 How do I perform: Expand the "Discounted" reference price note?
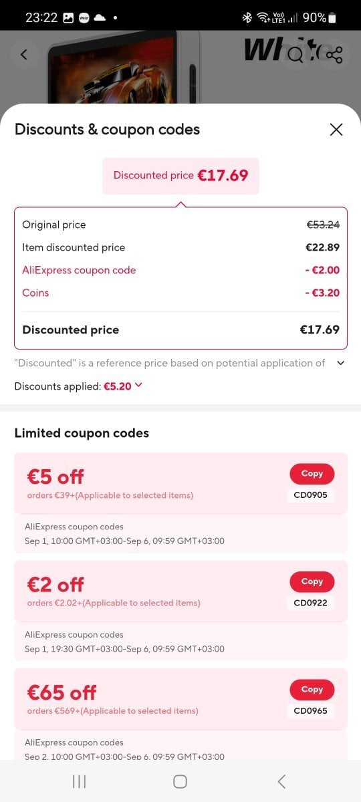(x=340, y=363)
